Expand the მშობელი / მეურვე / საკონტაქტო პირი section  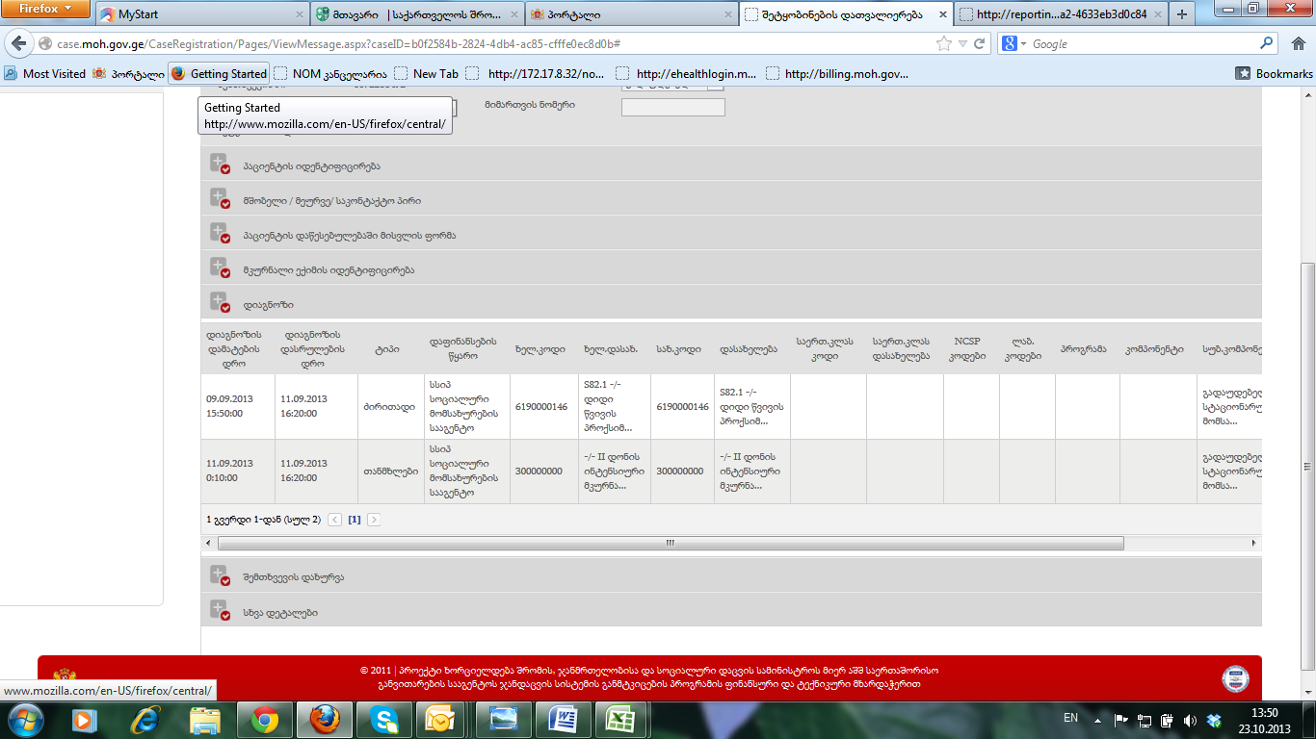pos(220,199)
